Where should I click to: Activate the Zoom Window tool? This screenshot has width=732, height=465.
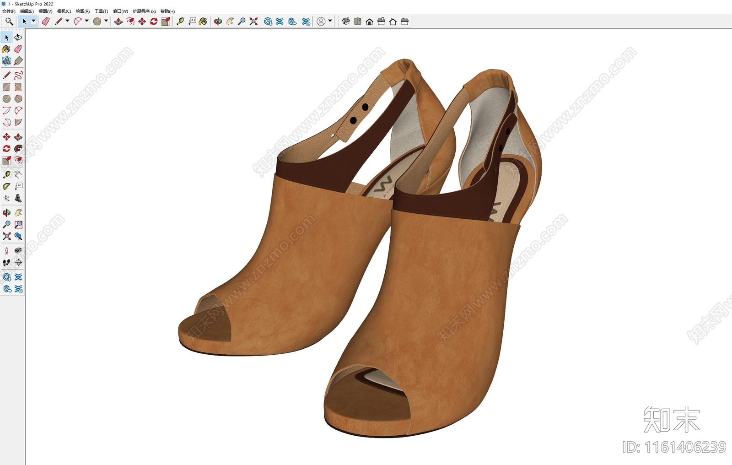(x=18, y=225)
